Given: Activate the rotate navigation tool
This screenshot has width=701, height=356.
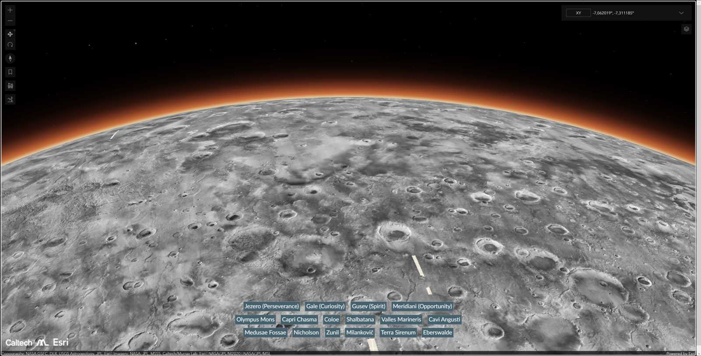Looking at the screenshot, I should [10, 45].
